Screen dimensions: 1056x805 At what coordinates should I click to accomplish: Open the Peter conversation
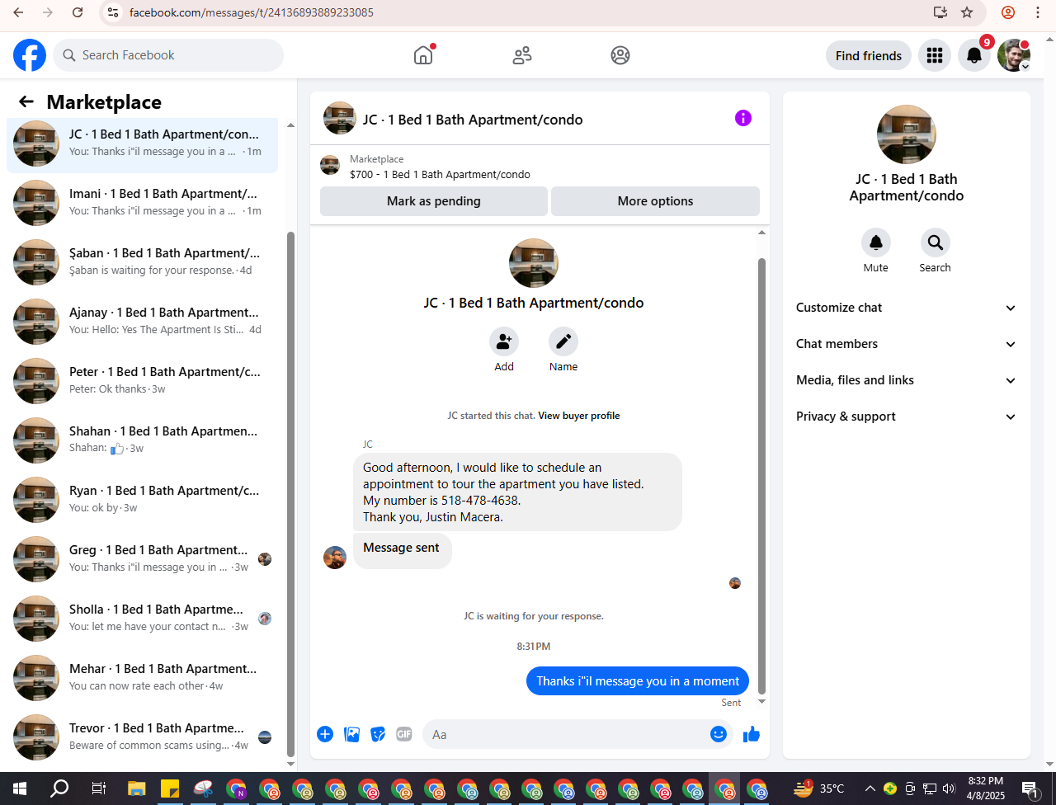143,381
